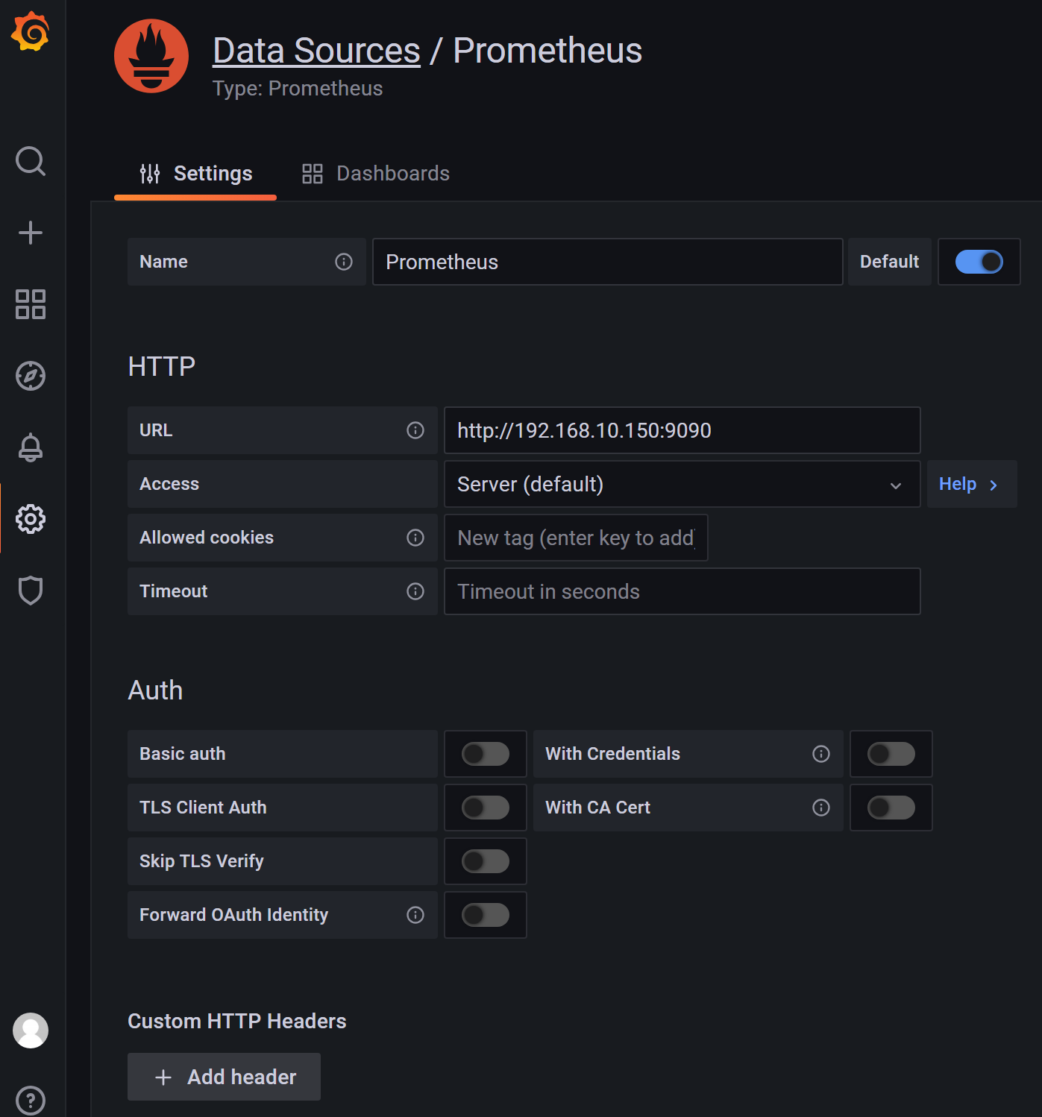
Task: Click the info icon next to Forward OAuth Identity
Action: [x=415, y=915]
